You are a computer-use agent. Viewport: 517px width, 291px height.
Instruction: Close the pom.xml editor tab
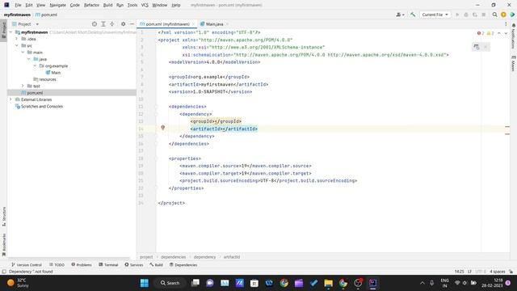click(x=194, y=24)
